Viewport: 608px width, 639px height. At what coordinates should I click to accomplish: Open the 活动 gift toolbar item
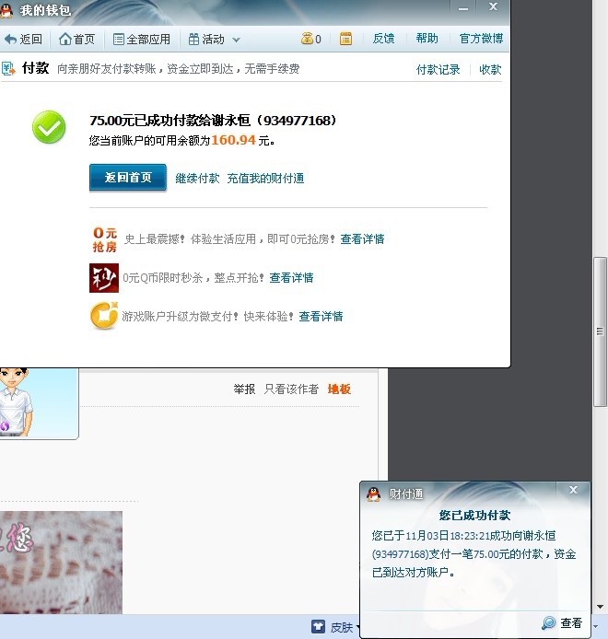coord(206,39)
